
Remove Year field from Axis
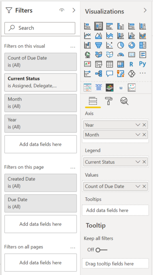pos(144,125)
